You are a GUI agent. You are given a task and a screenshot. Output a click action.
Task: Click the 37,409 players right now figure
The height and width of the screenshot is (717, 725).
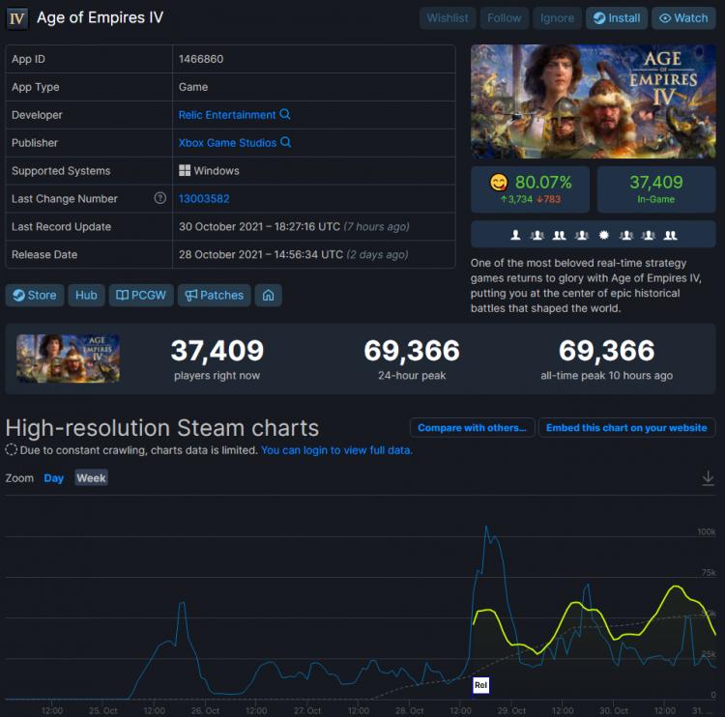pos(217,351)
